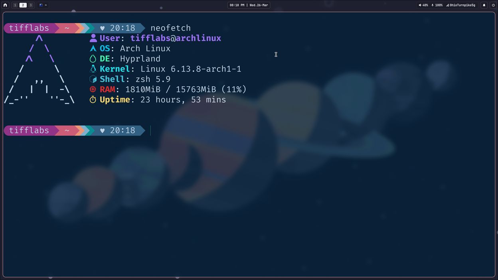Click the ASCII Arch logo art

click(x=40, y=69)
